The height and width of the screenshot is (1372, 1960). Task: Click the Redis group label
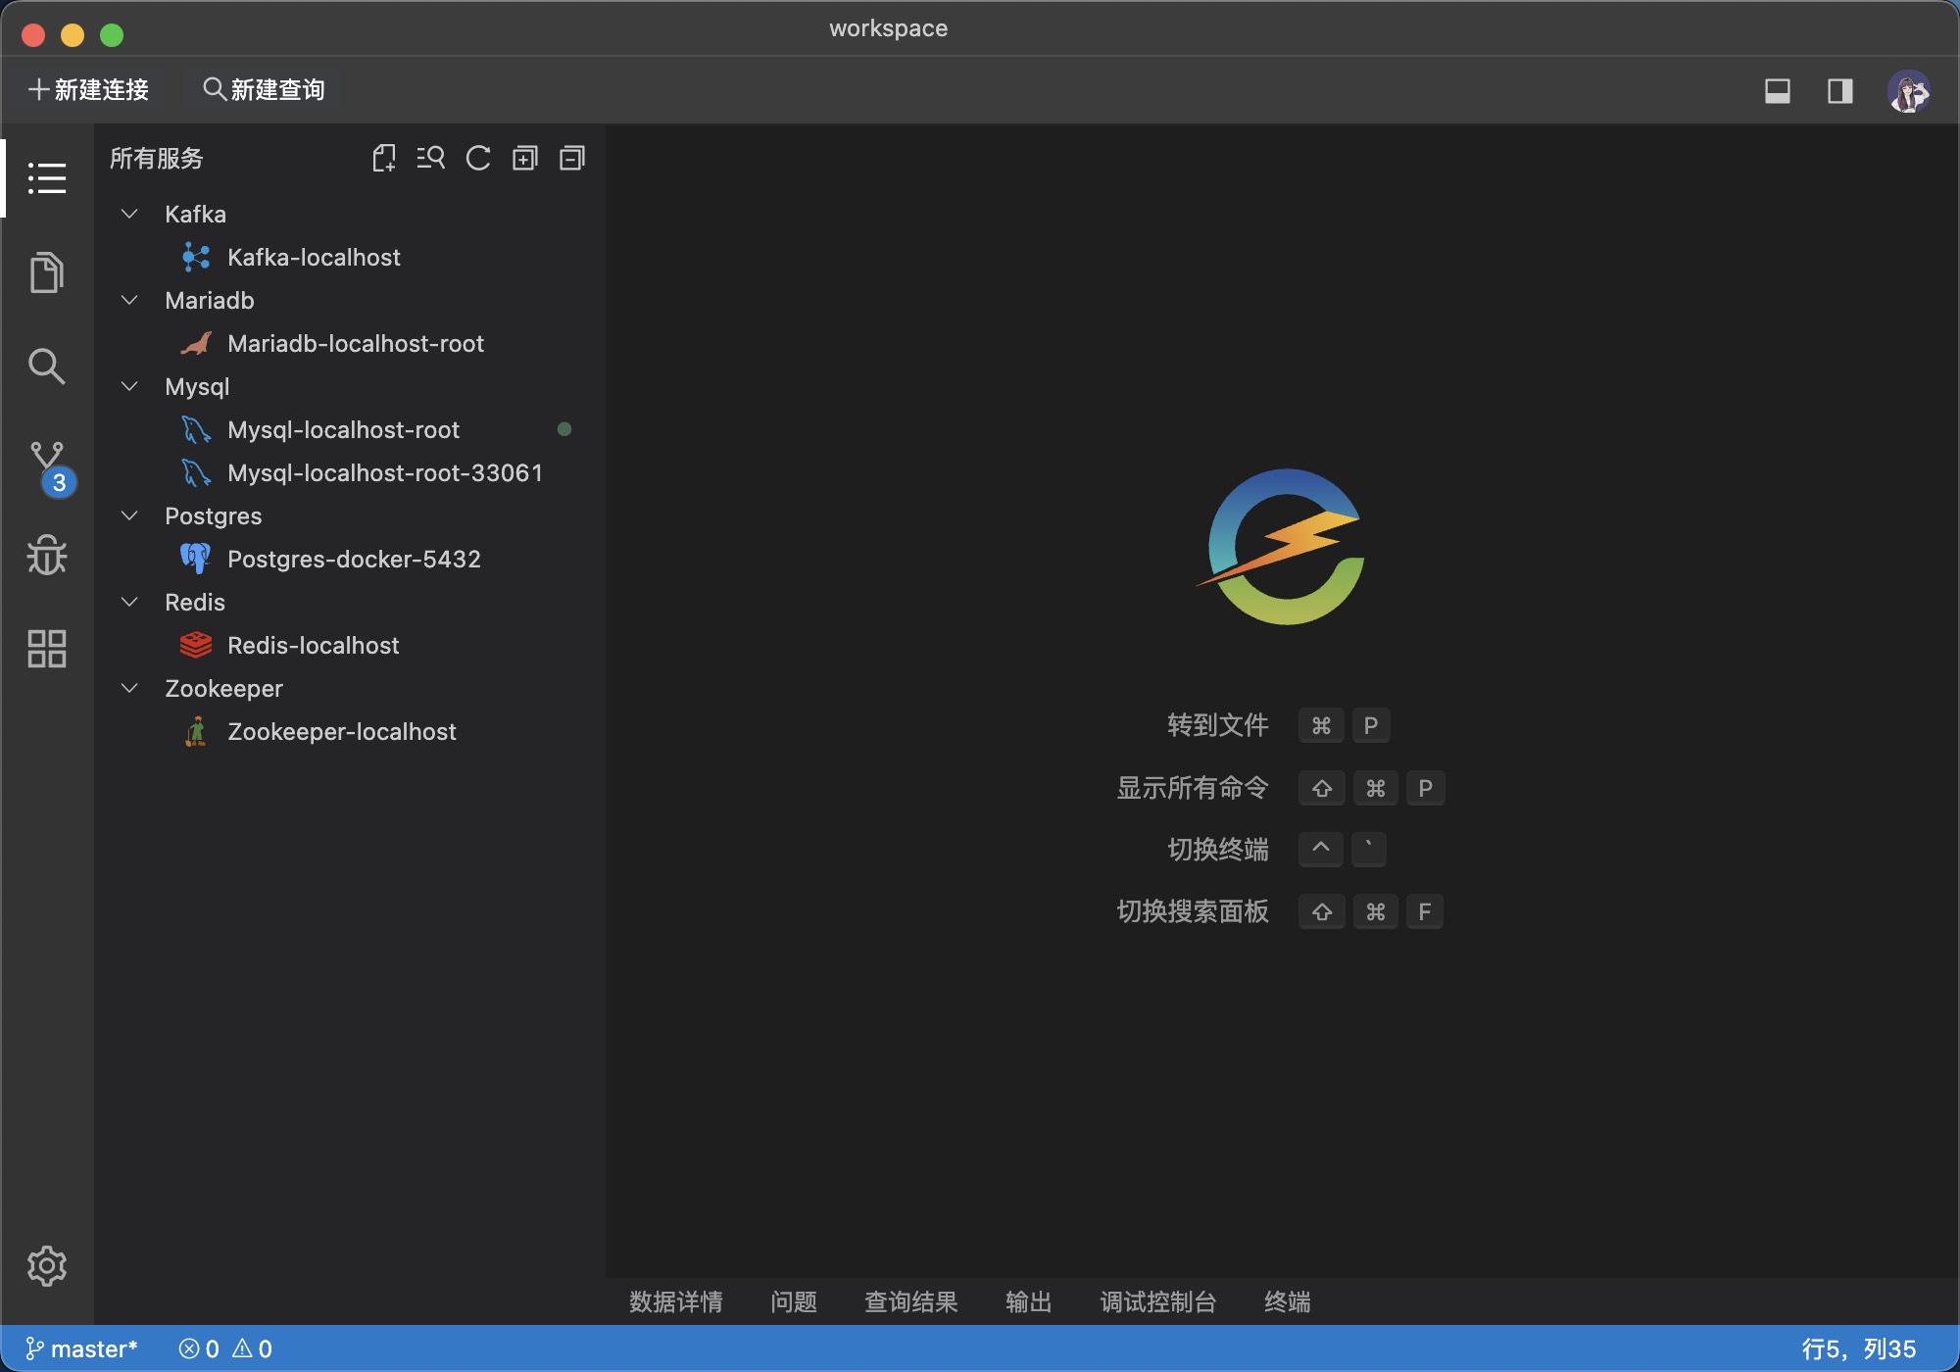[195, 602]
